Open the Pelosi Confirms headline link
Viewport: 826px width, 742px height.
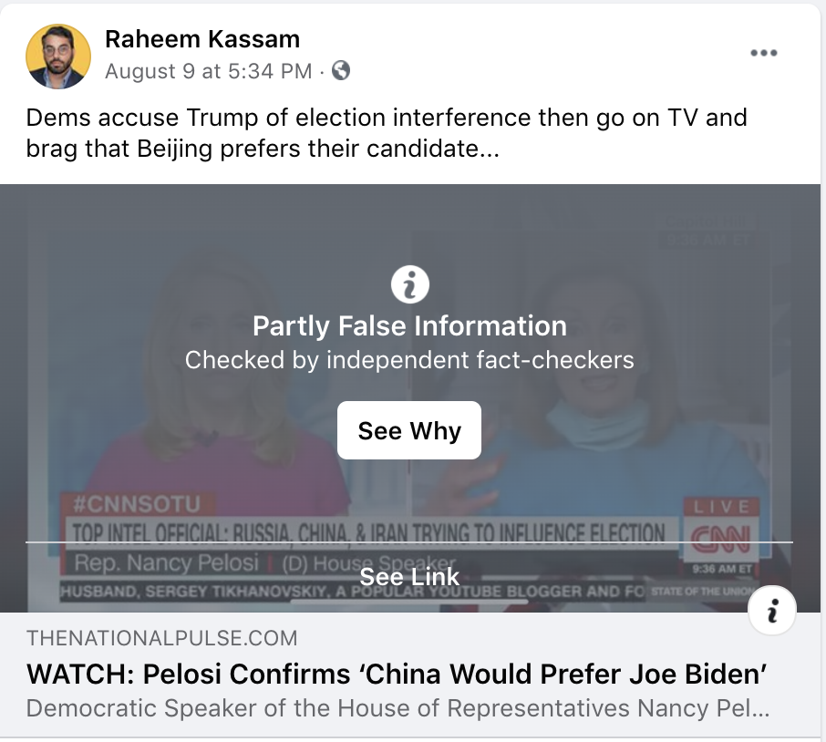pyautogui.click(x=397, y=675)
